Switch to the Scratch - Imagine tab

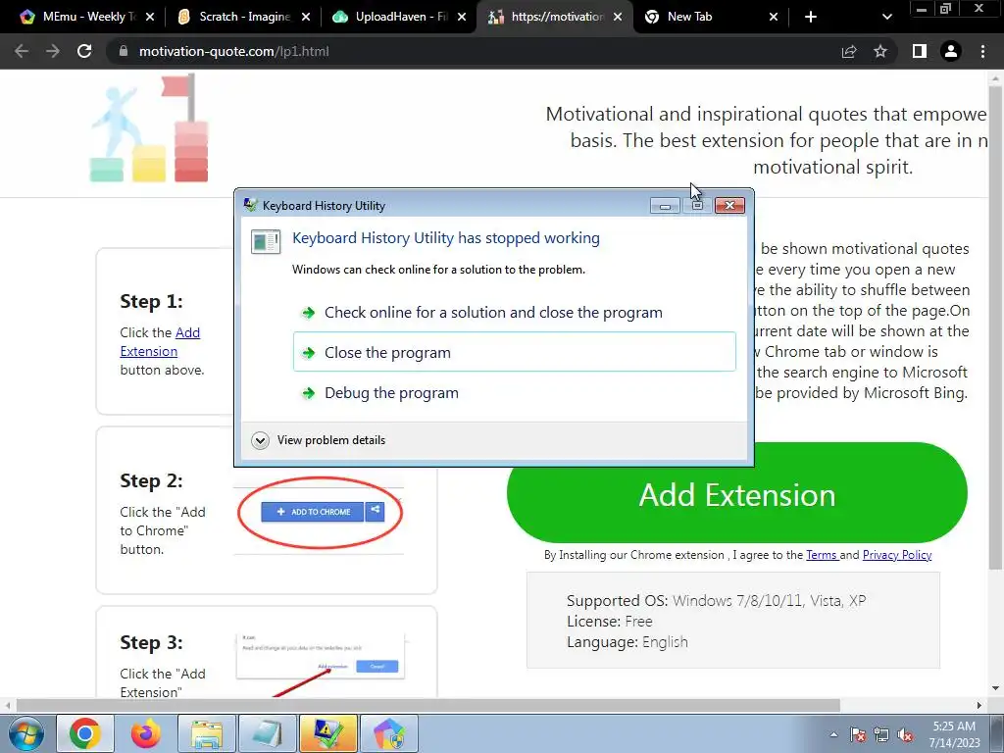point(234,17)
